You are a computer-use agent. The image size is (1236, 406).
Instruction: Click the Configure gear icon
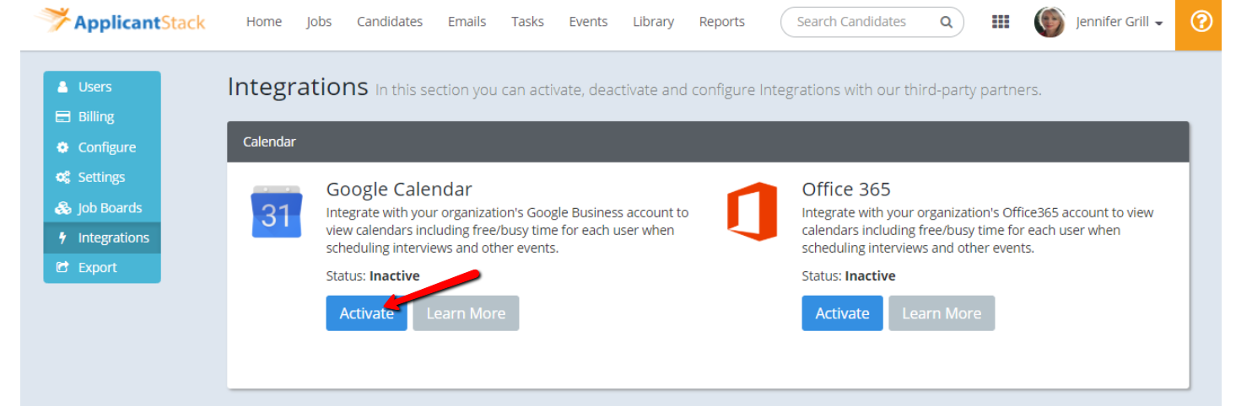pos(63,147)
